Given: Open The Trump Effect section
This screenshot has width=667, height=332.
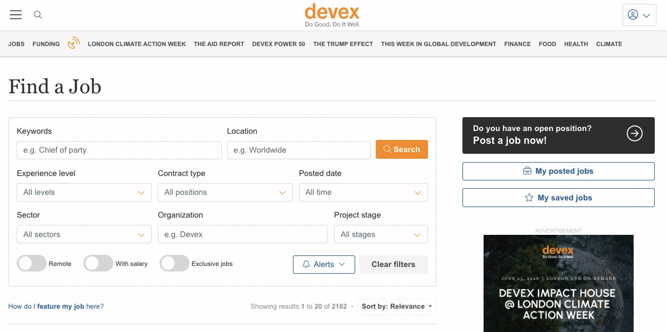Looking at the screenshot, I should click(343, 44).
